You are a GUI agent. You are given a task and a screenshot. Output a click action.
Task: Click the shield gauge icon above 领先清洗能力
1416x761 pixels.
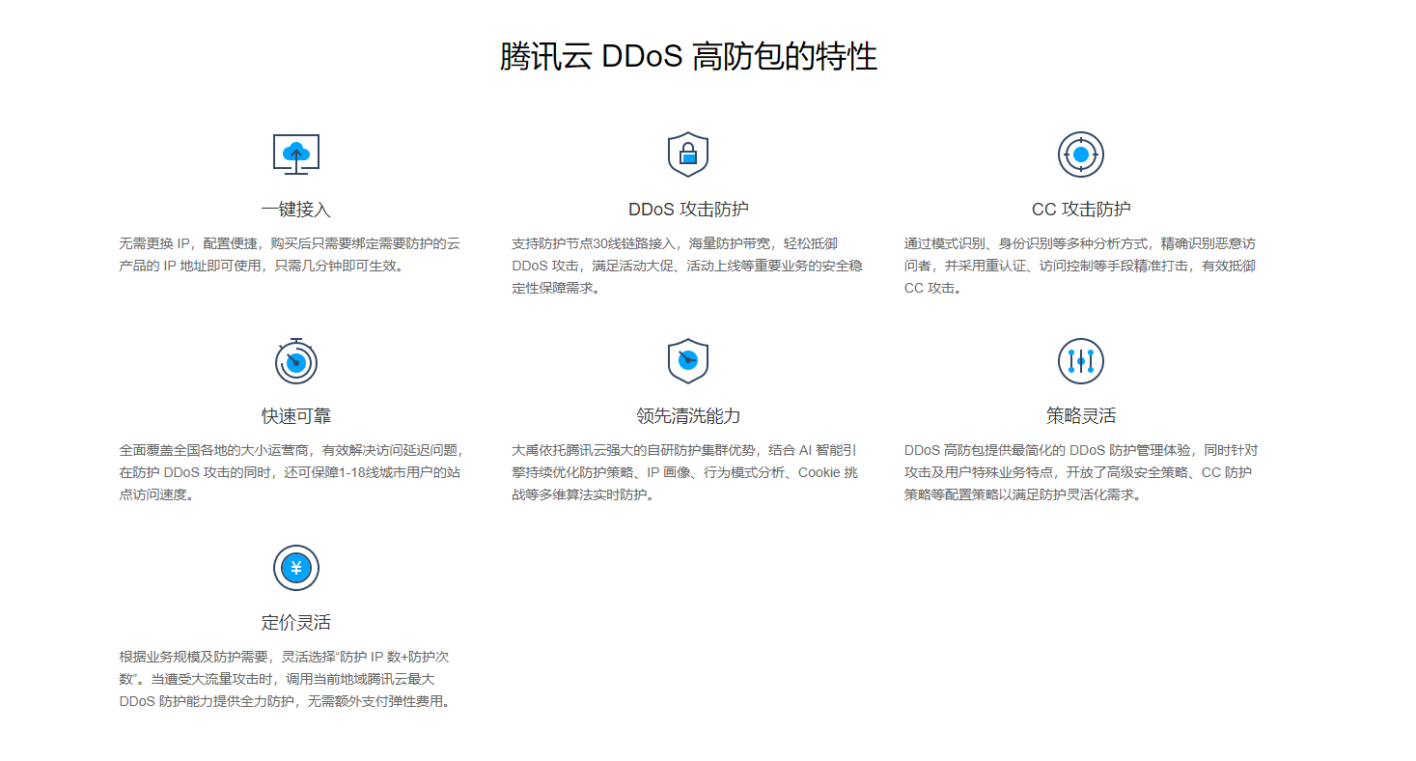(688, 361)
